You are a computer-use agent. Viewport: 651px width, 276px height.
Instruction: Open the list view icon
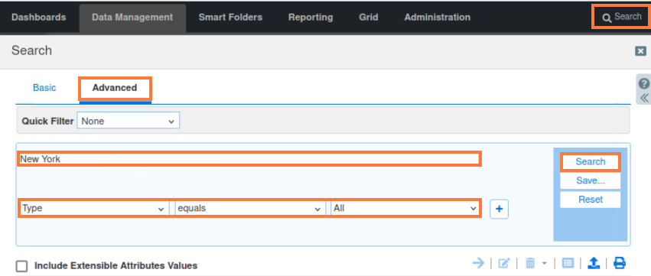tap(568, 263)
